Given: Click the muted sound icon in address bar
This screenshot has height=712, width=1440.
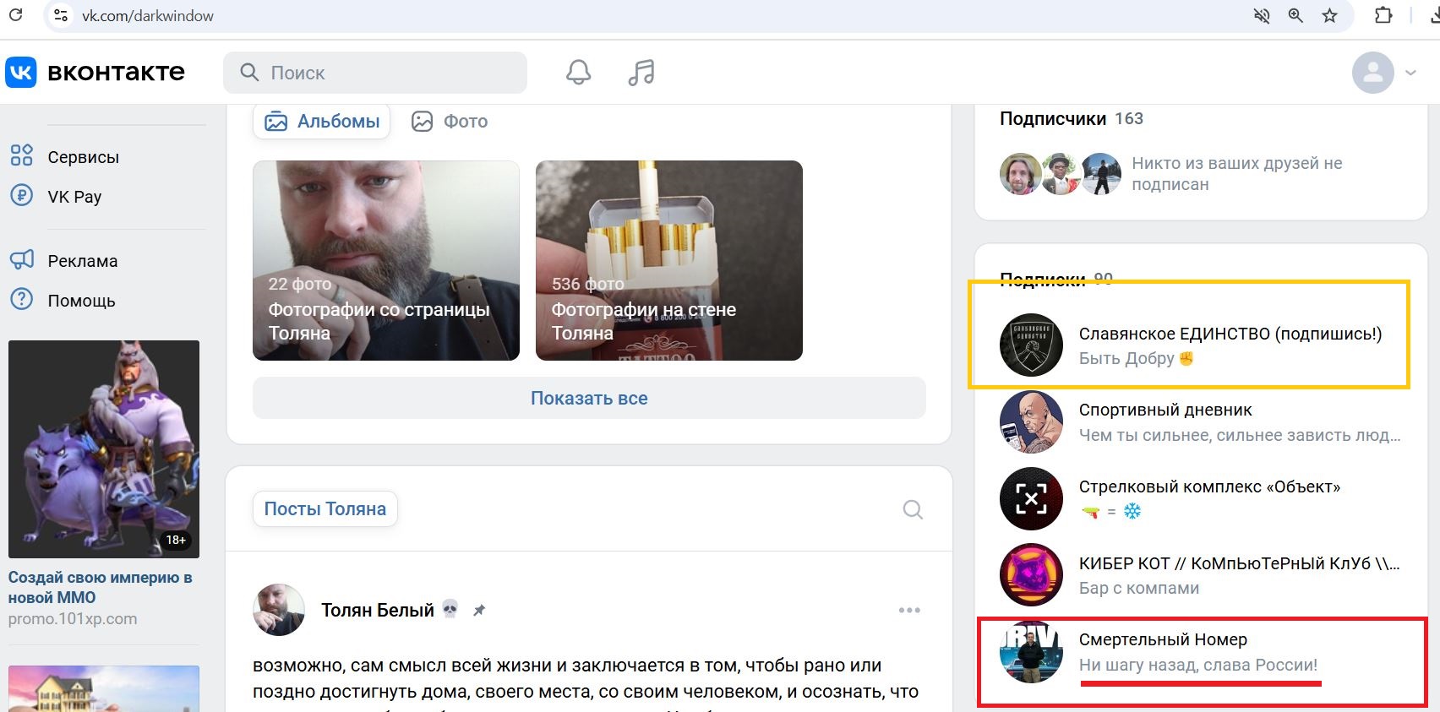Looking at the screenshot, I should point(1262,15).
